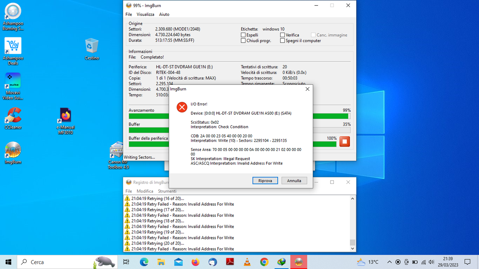
Task: Click the red stop burn button
Action: pyautogui.click(x=344, y=142)
